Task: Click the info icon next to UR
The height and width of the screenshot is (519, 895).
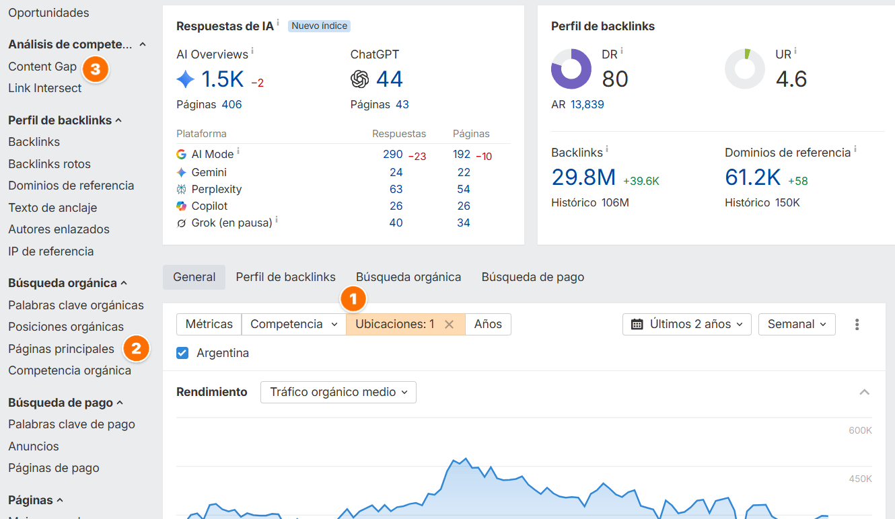Action: 796,51
